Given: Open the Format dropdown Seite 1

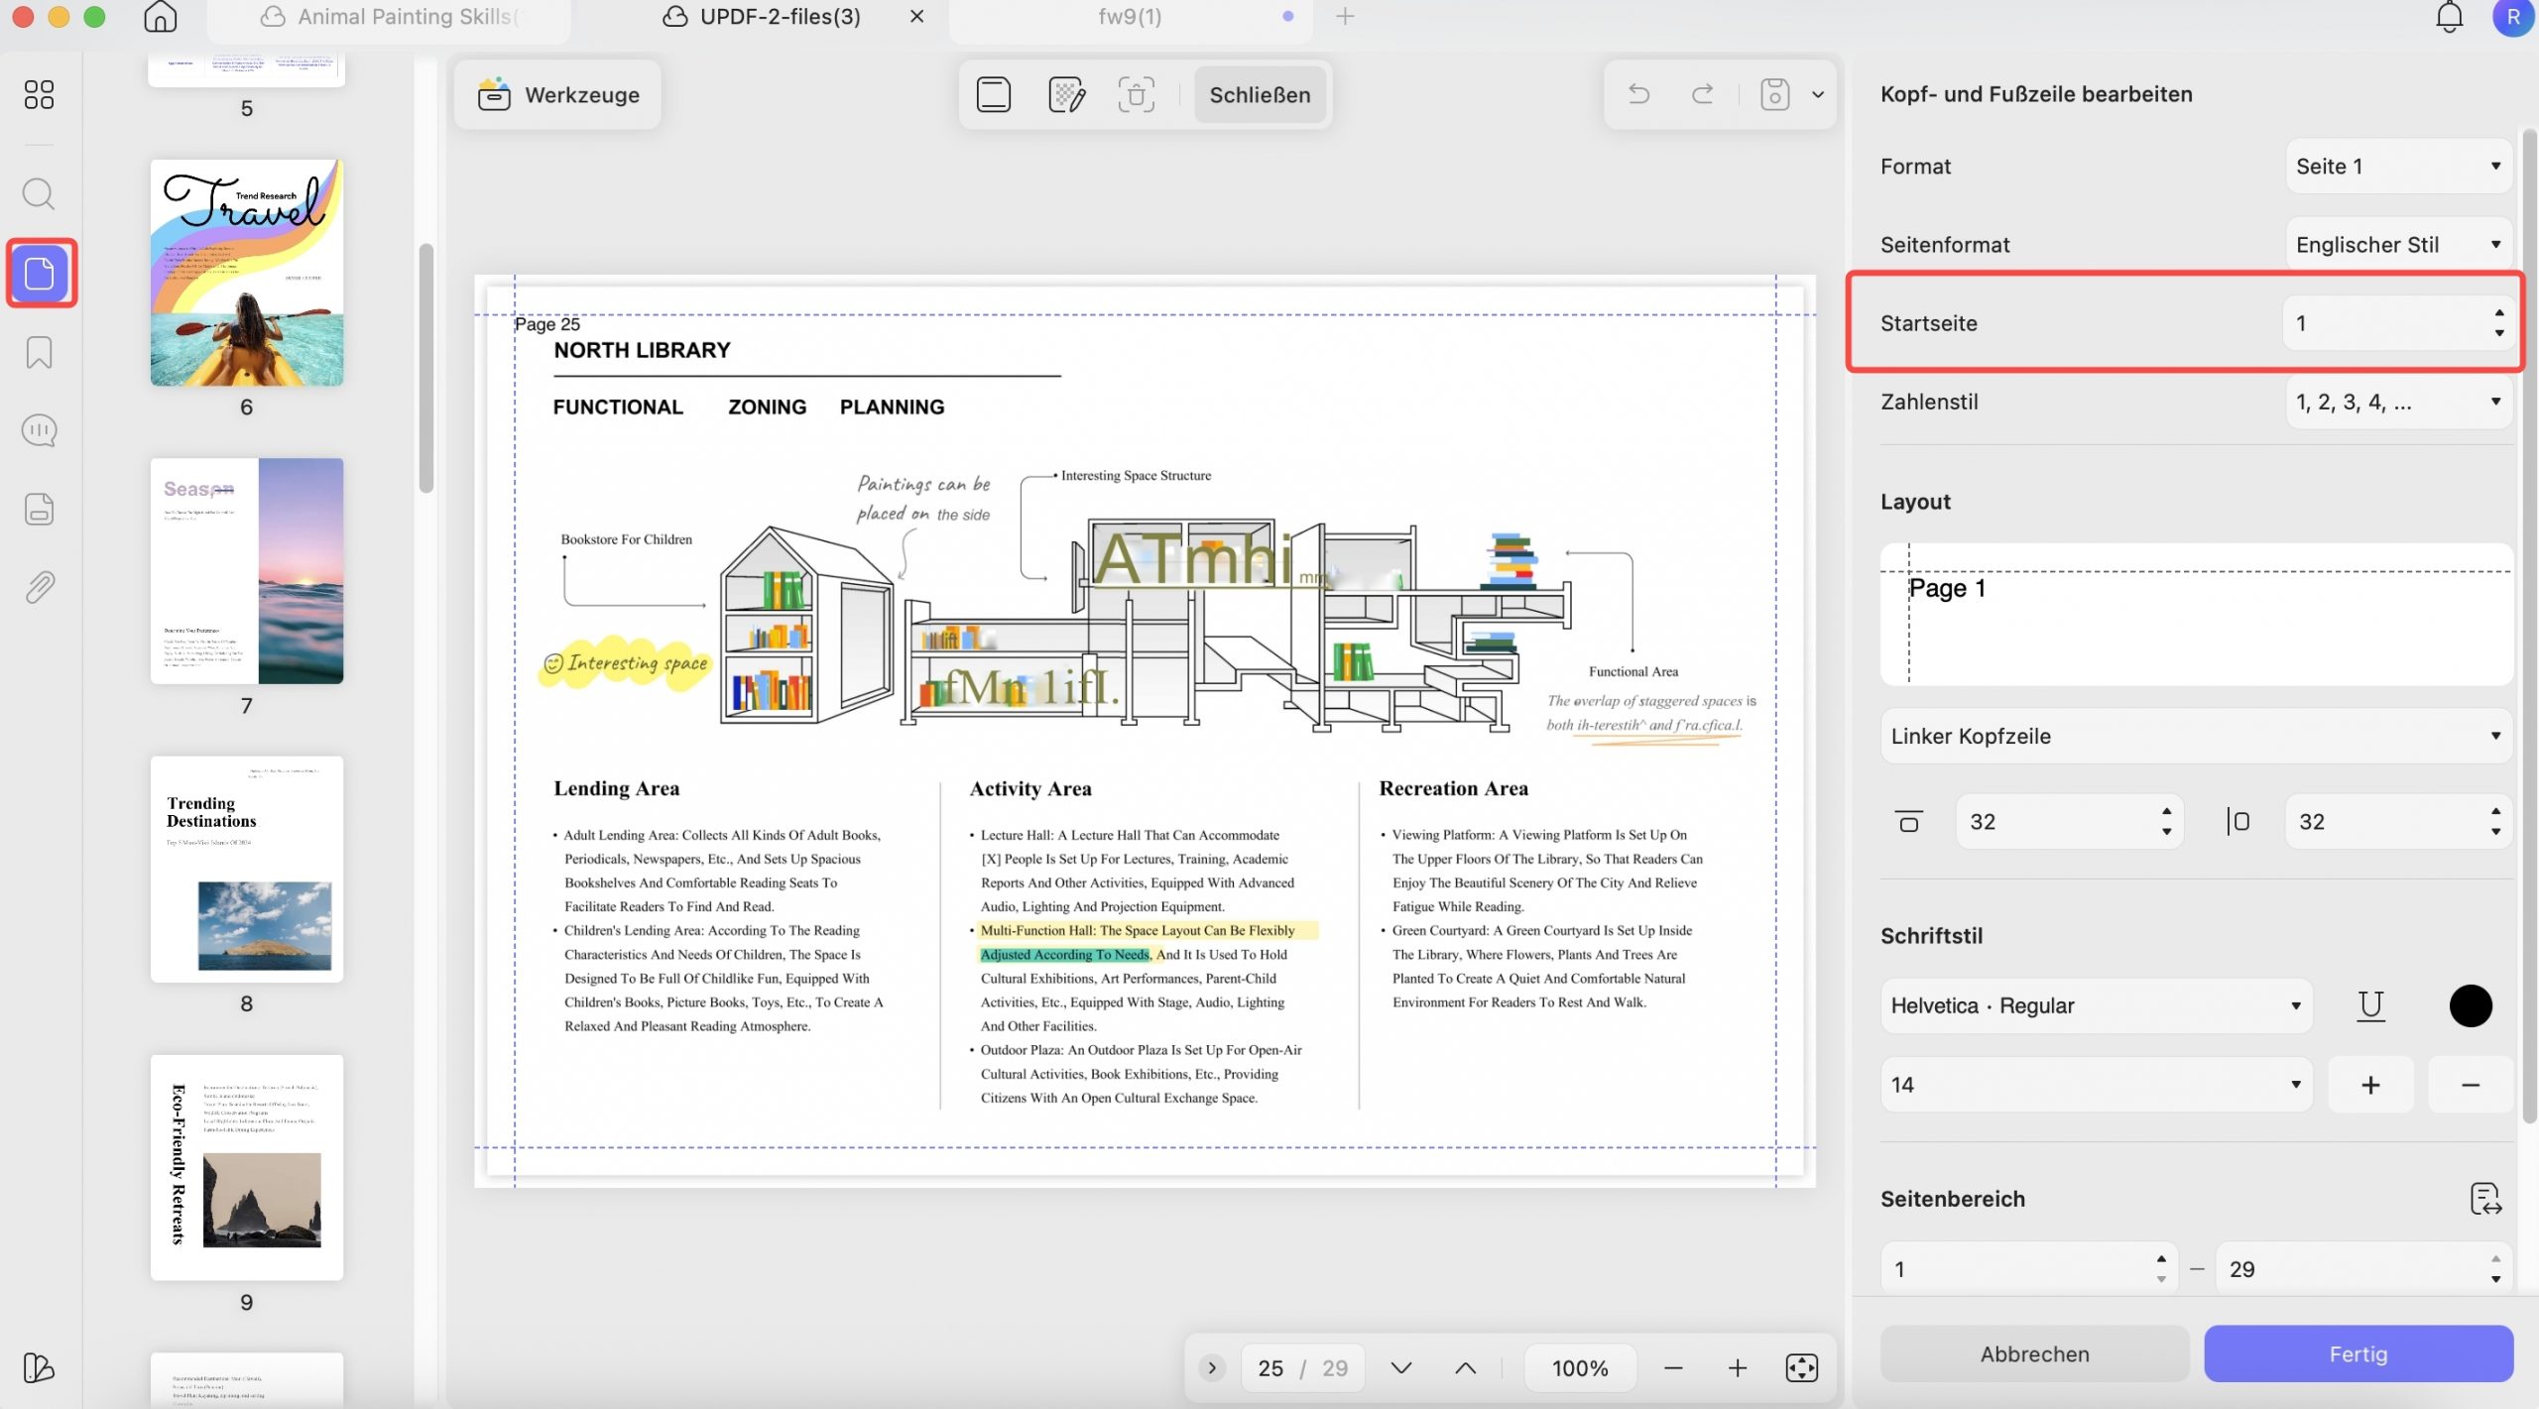Looking at the screenshot, I should coord(2398,167).
